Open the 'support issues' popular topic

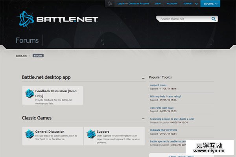(x=158, y=85)
